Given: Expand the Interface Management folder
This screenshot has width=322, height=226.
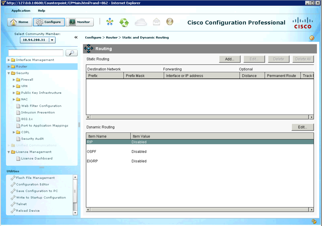Looking at the screenshot, I should 9,60.
